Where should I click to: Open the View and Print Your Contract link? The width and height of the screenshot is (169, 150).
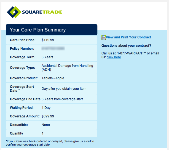[x=128, y=37]
